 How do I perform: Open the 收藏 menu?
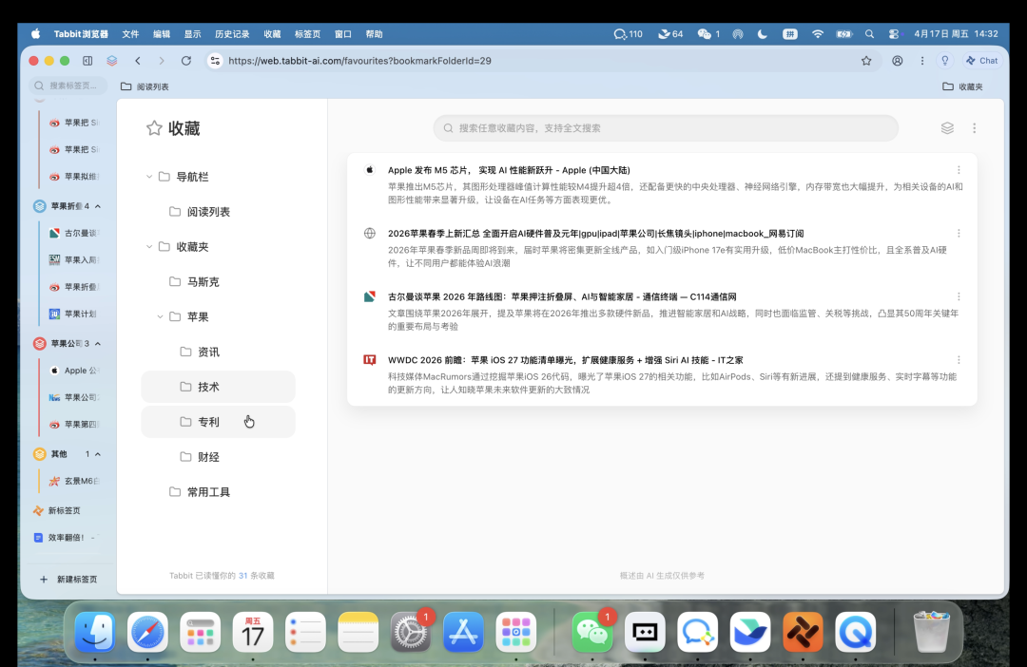[272, 34]
